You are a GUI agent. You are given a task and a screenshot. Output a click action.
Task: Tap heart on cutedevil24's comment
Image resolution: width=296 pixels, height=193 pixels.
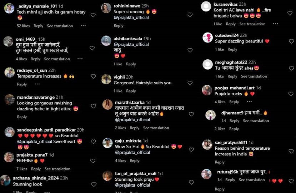click(x=291, y=41)
